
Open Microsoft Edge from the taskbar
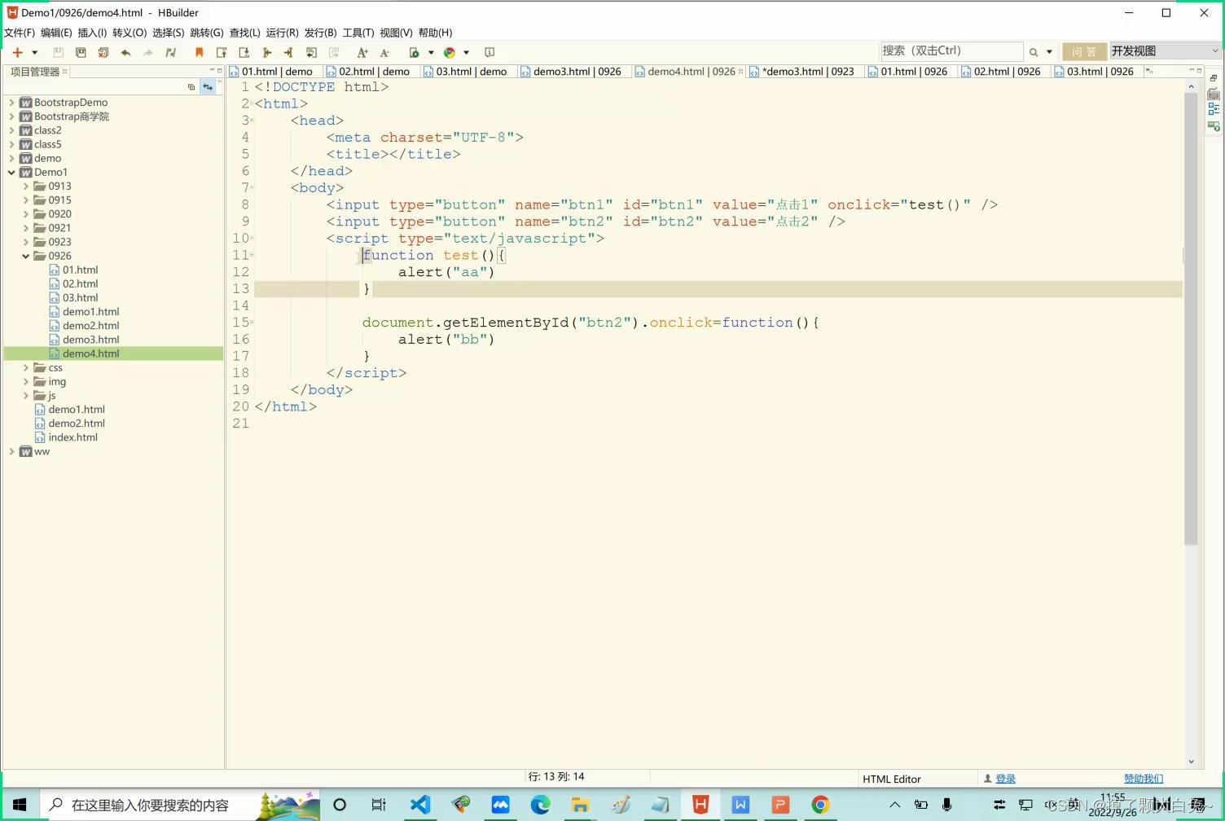(540, 805)
